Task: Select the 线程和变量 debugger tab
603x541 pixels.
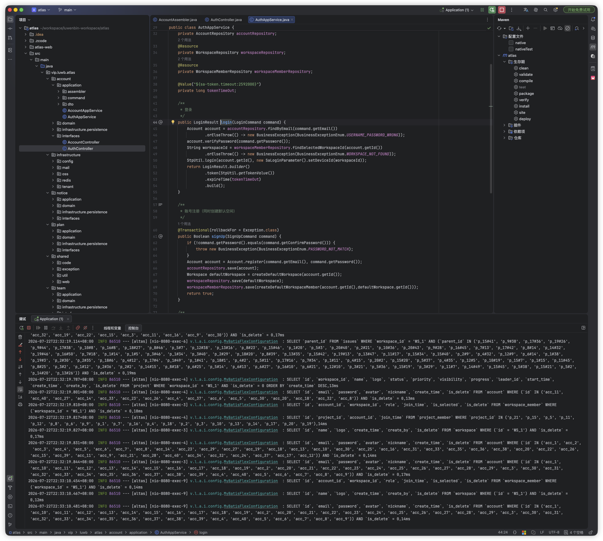Action: (112, 328)
